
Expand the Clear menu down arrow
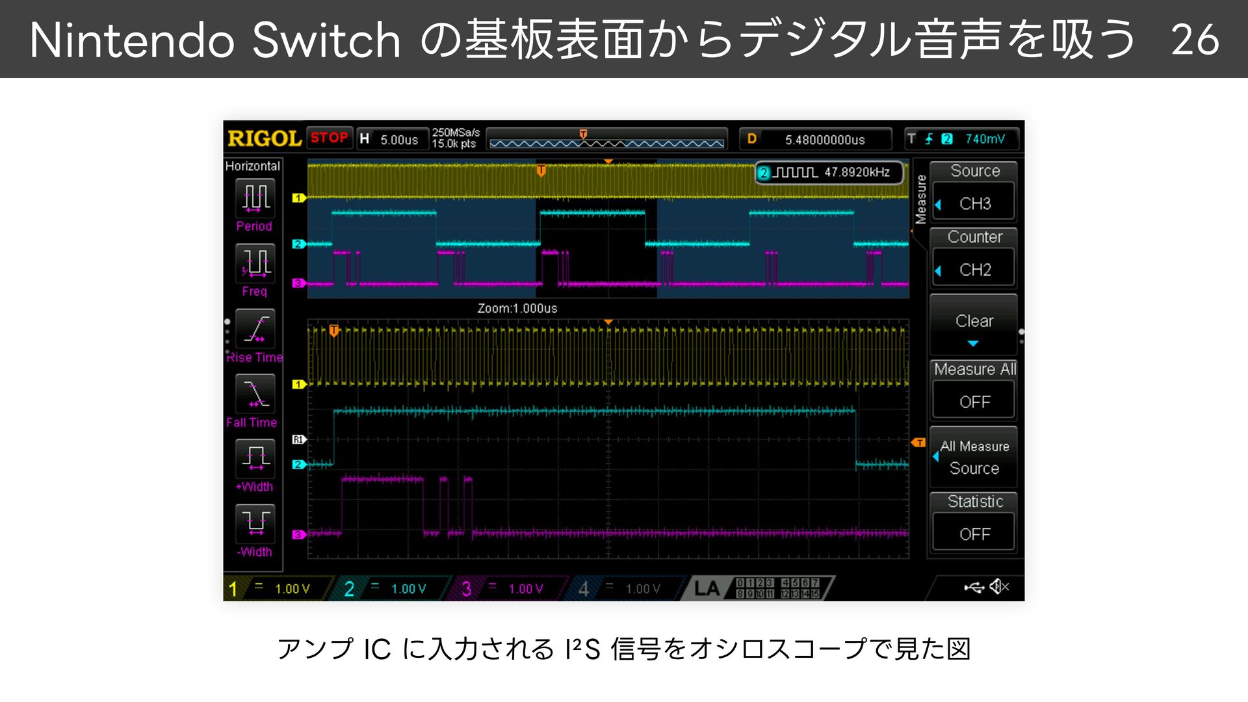click(973, 343)
